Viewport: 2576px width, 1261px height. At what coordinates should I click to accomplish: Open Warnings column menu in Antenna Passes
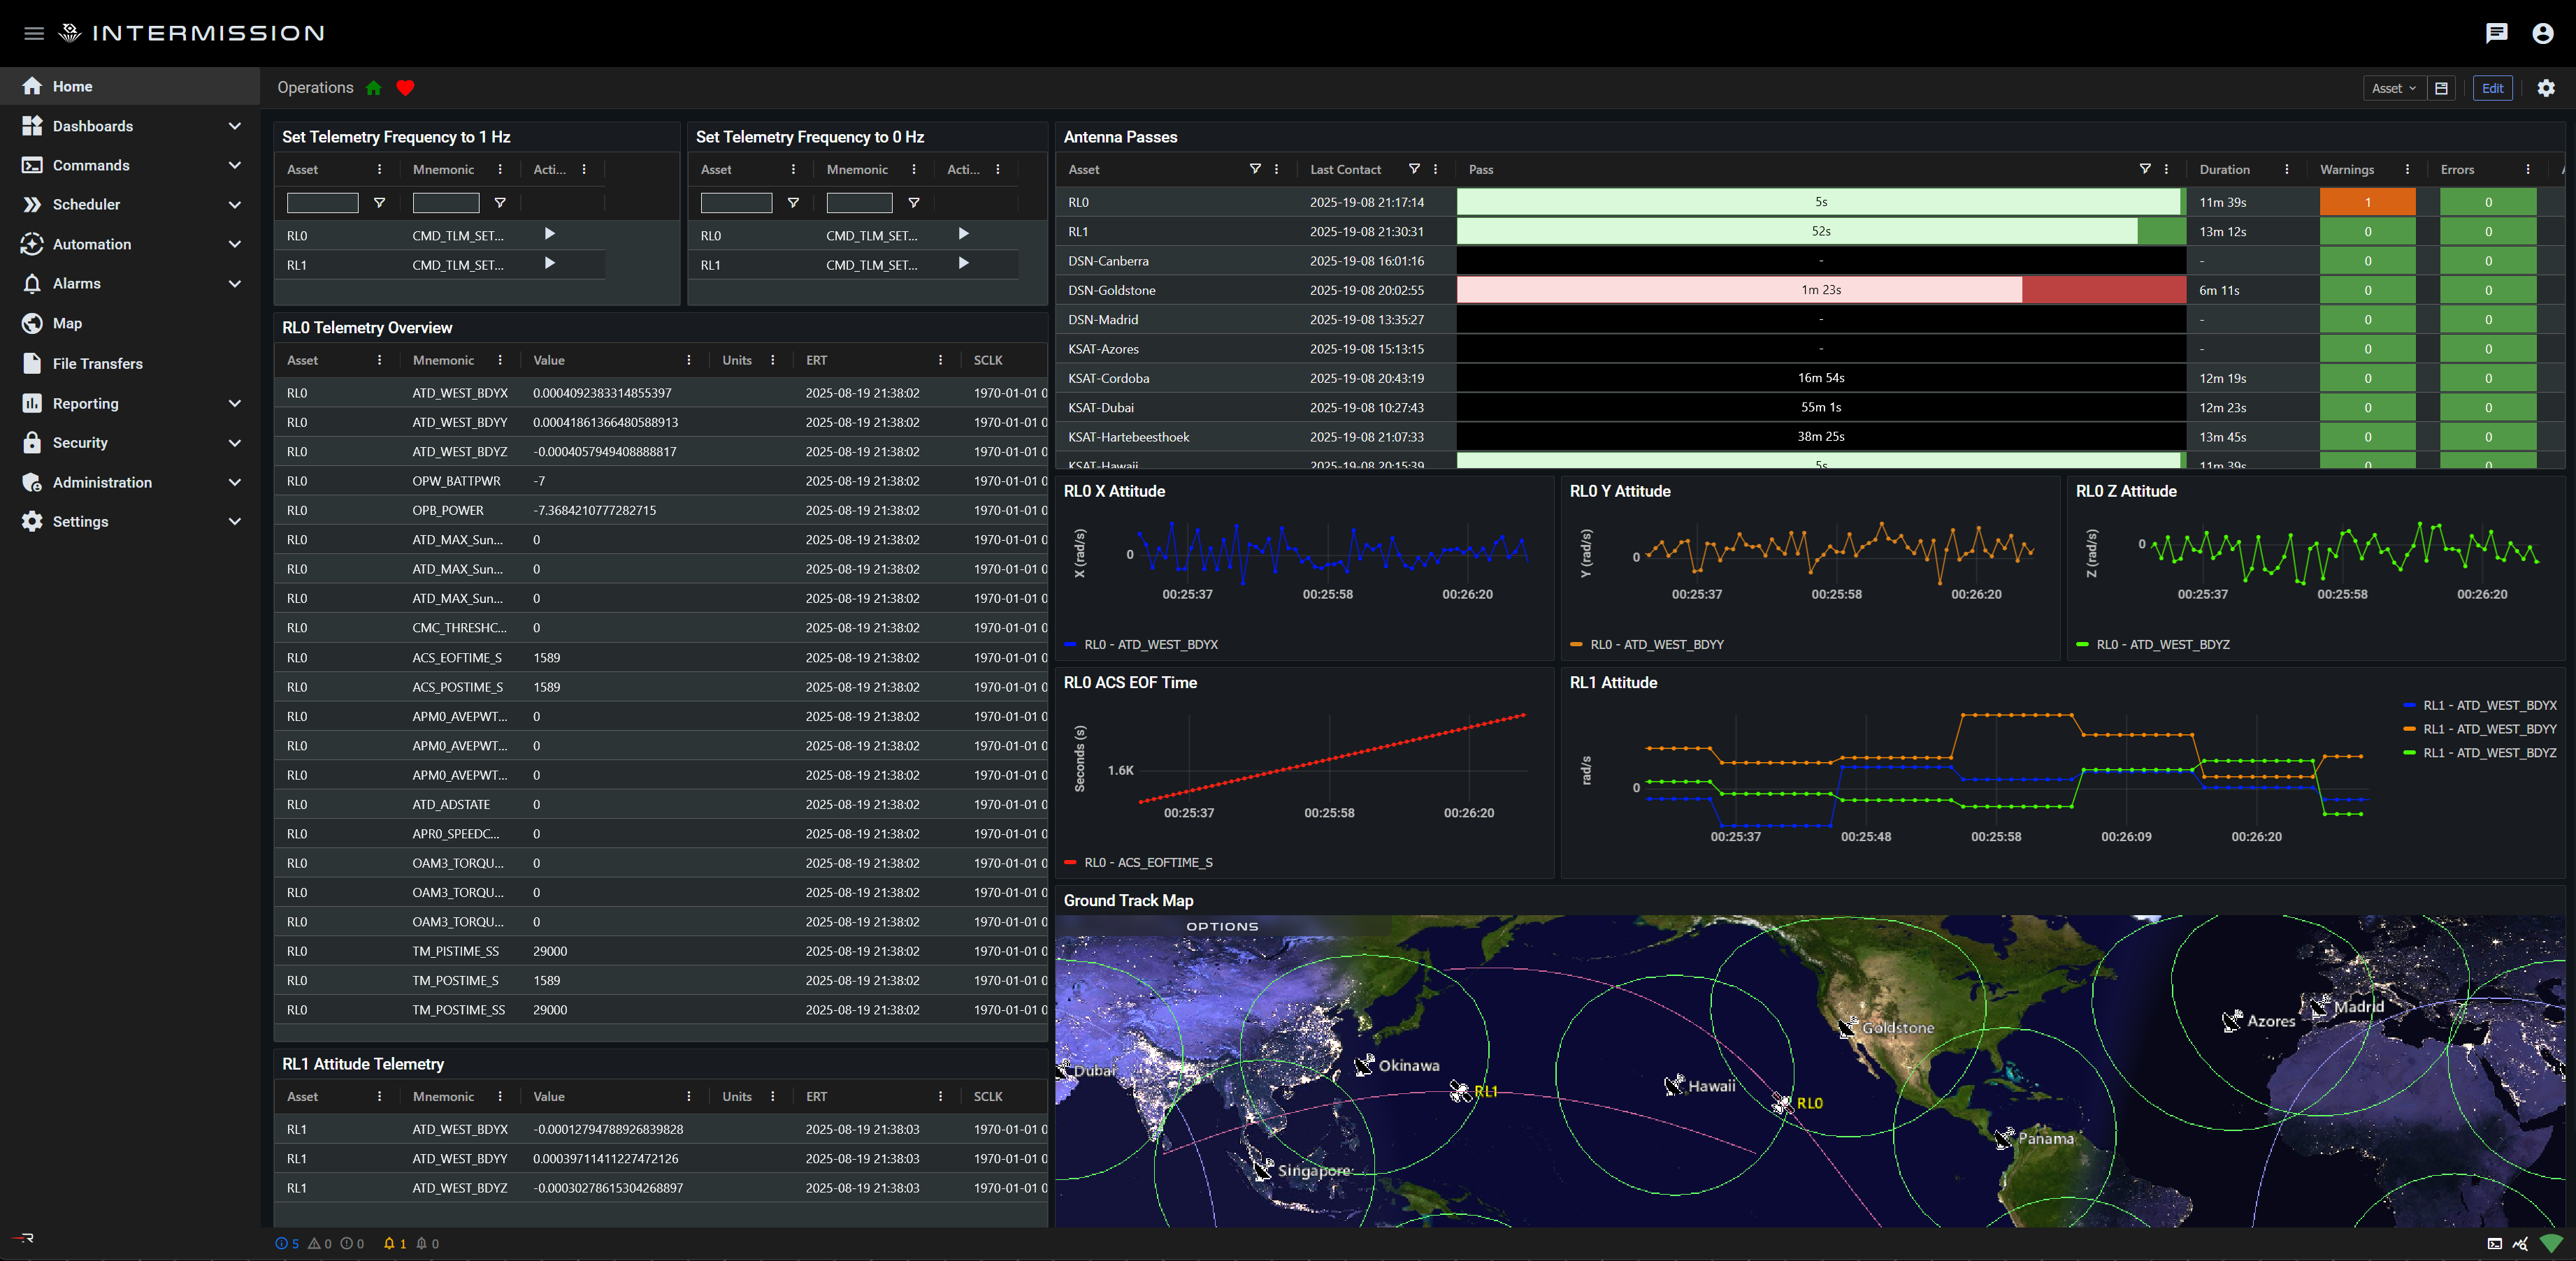(x=2406, y=170)
